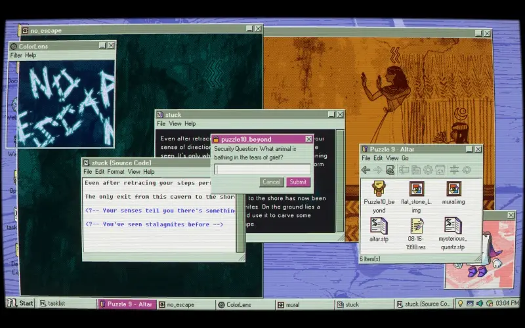Click the Egyptian mural painting image

(x=379, y=91)
